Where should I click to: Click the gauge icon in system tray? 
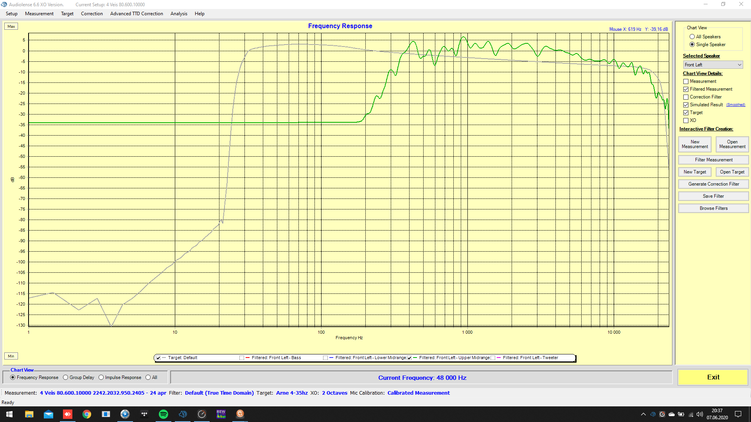pyautogui.click(x=662, y=414)
